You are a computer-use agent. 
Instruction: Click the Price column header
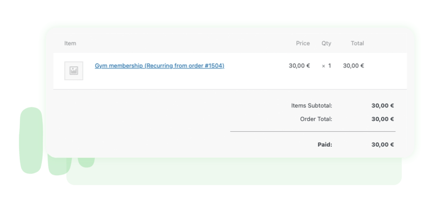point(303,43)
